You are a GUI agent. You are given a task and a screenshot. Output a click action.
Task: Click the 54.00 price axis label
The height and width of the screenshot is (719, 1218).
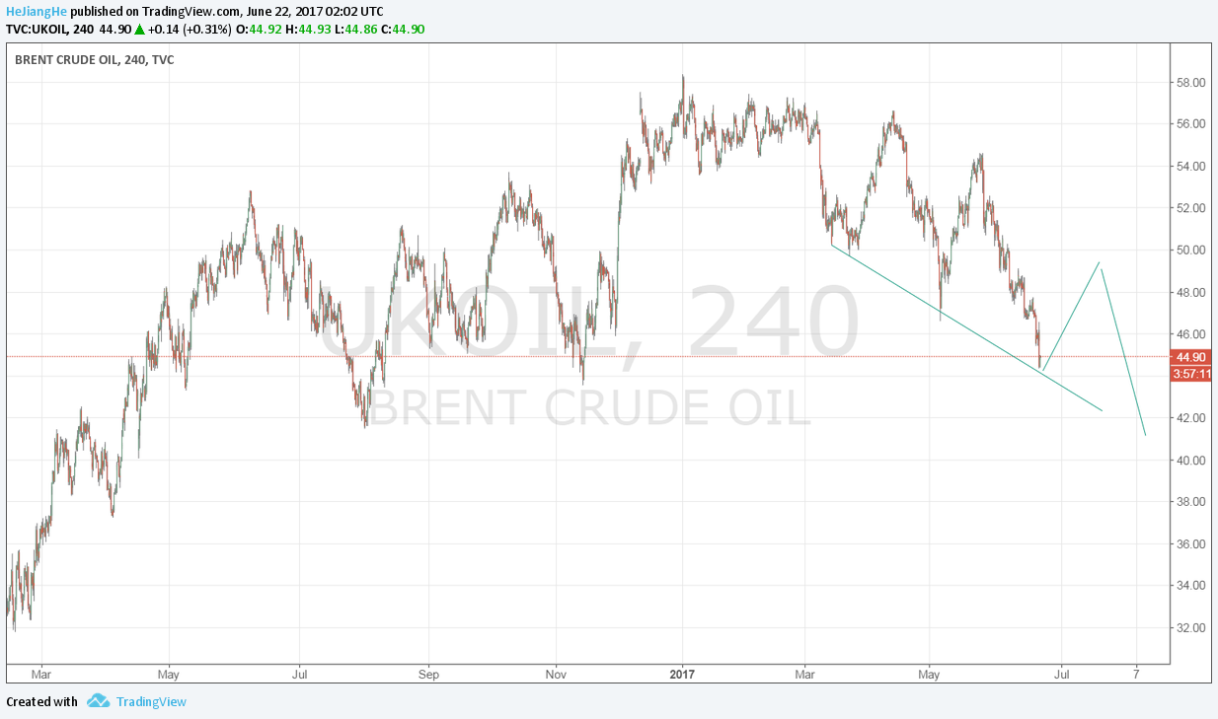click(1189, 167)
